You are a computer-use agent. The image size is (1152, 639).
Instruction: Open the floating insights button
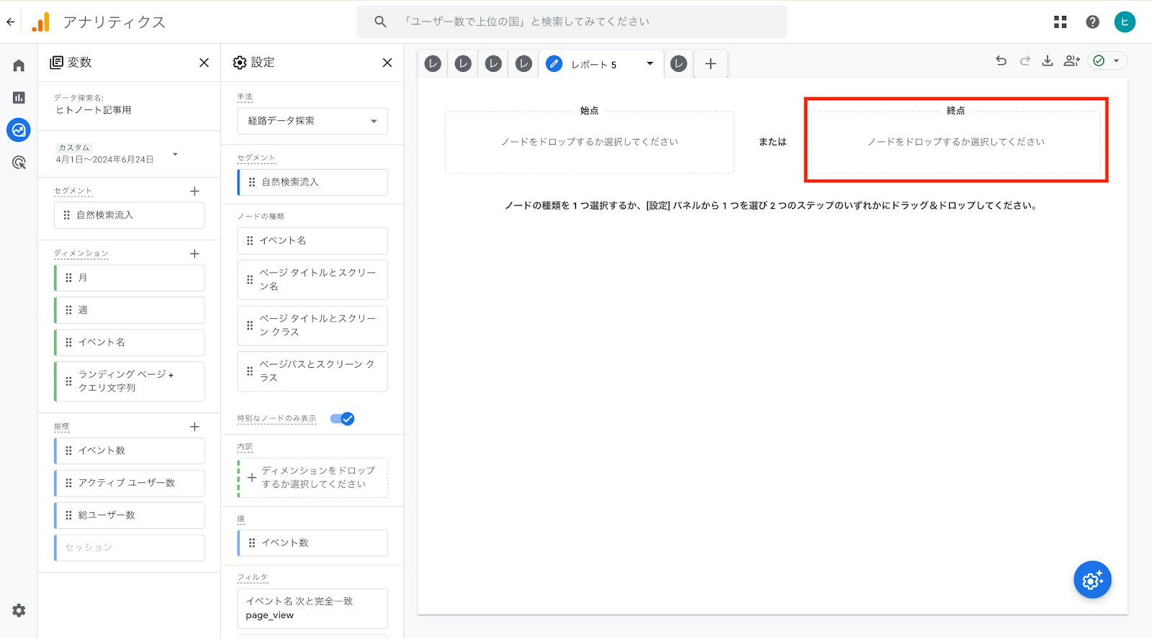tap(1092, 579)
